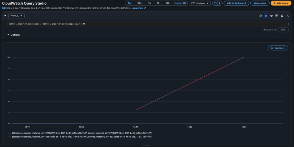Click the eraser clear-query icon

click(260, 16)
